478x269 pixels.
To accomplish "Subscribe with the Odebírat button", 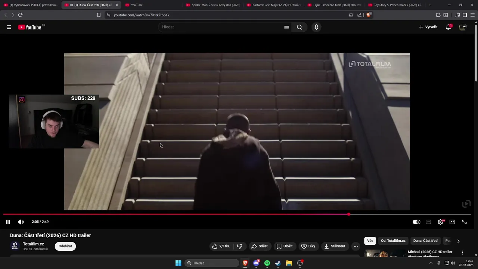I will point(65,246).
